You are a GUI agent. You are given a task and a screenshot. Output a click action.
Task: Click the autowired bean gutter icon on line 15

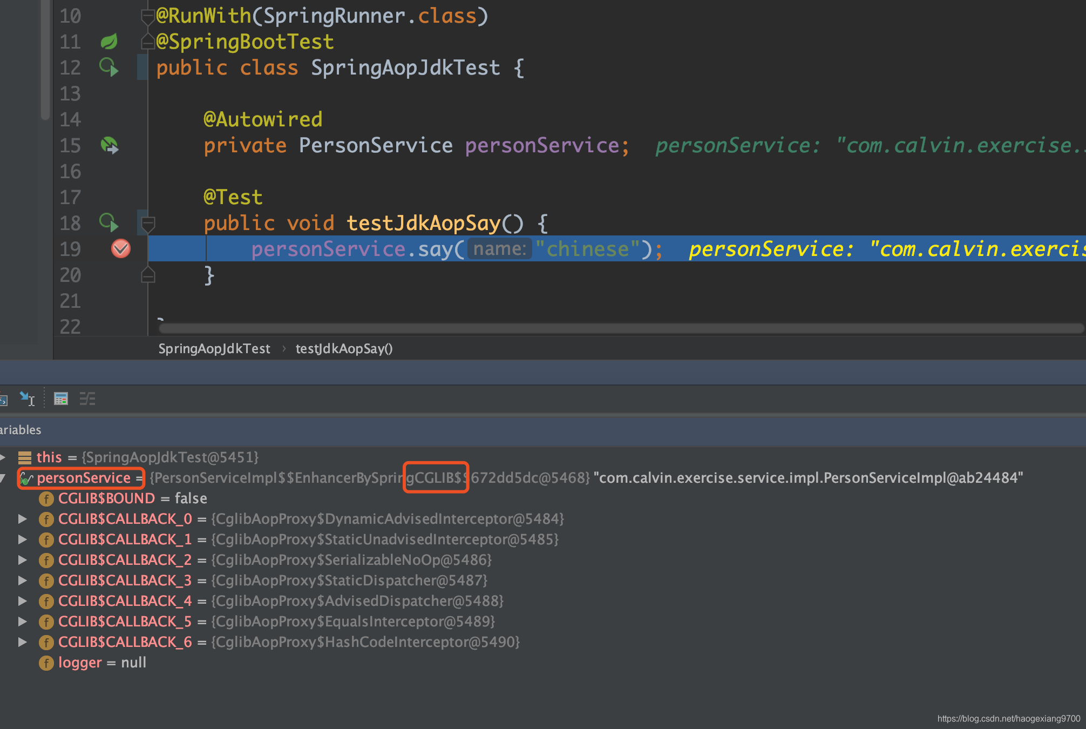[x=110, y=145]
